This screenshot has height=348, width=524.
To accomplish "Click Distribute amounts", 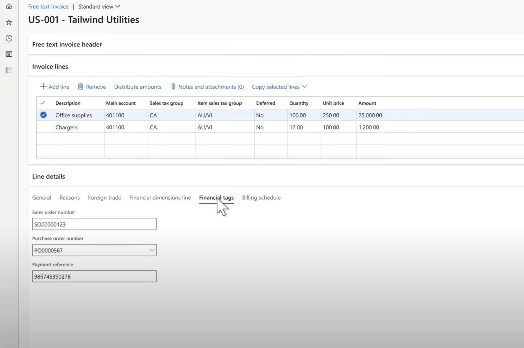I will coord(138,87).
